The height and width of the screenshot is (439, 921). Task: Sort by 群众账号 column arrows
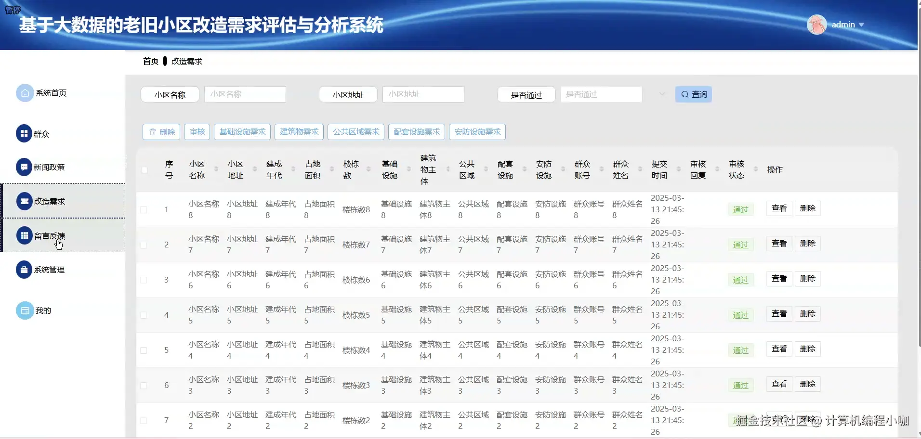pyautogui.click(x=602, y=169)
